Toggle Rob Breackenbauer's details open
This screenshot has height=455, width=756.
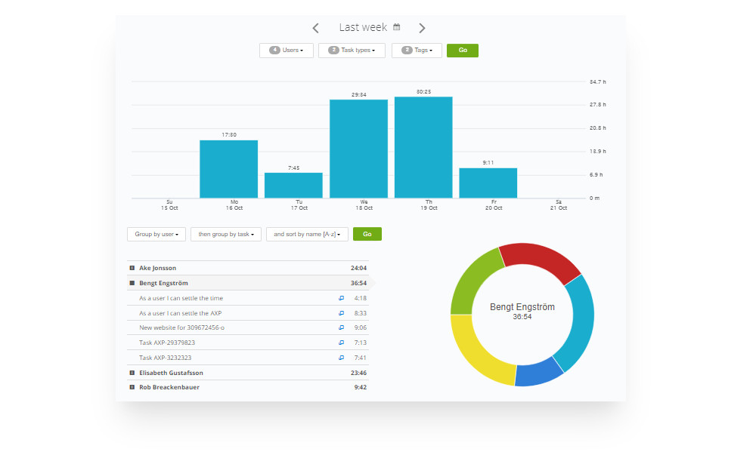coord(132,386)
